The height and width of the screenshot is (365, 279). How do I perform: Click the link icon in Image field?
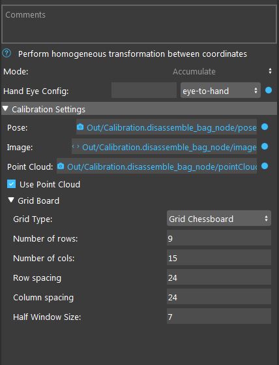tap(76, 147)
